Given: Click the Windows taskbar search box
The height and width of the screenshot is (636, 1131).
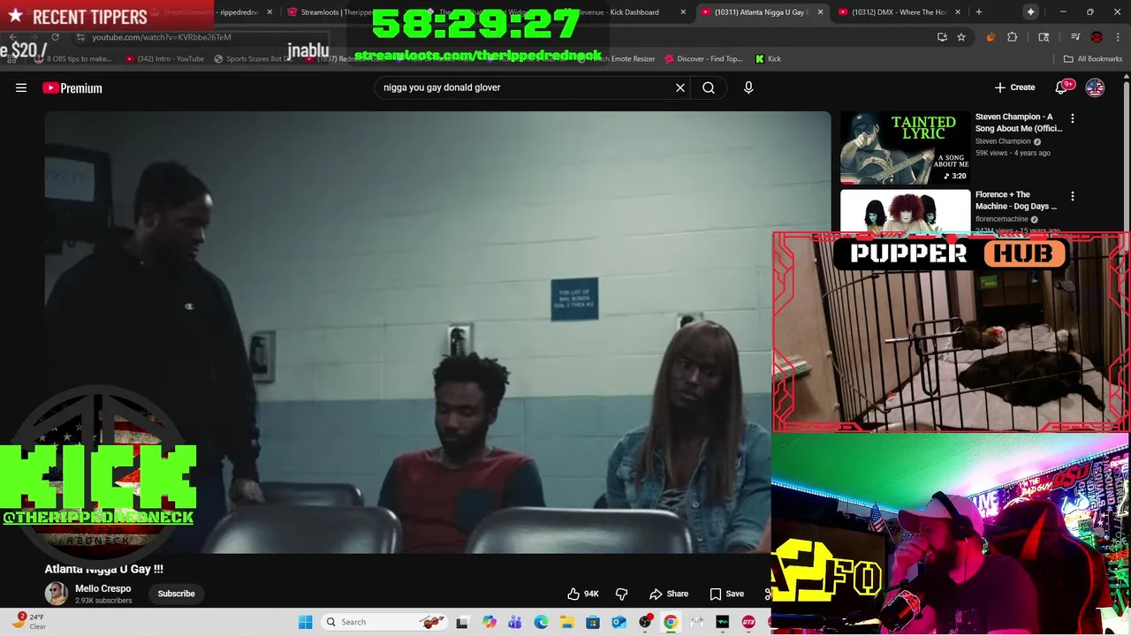Looking at the screenshot, I should [383, 622].
